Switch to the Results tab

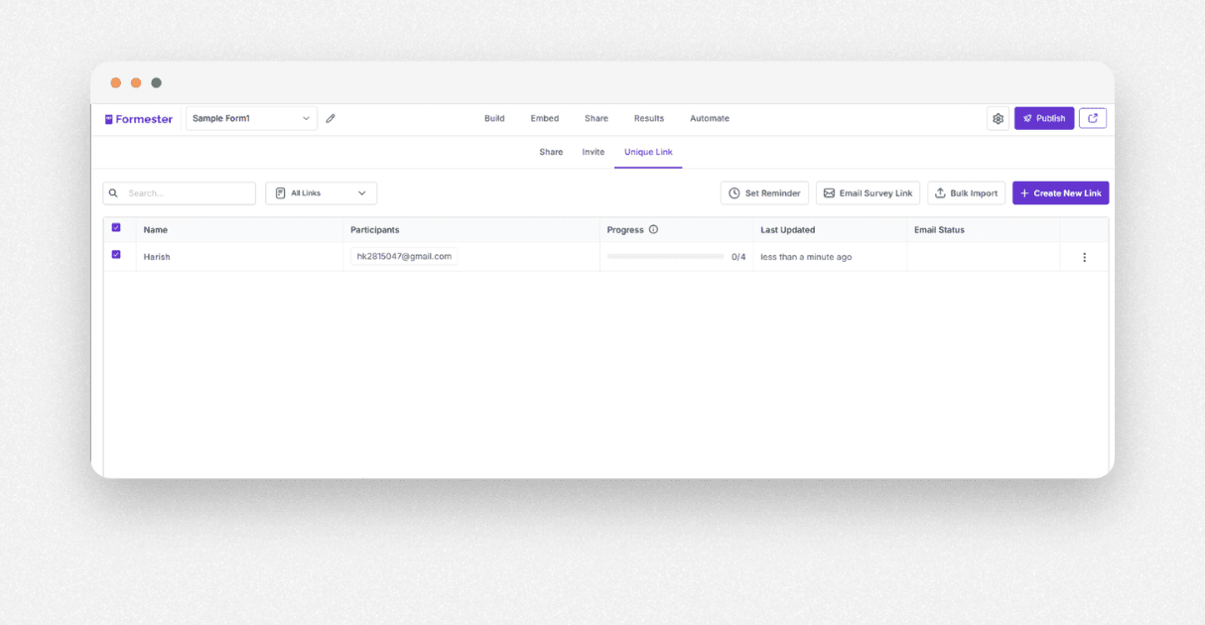tap(648, 118)
